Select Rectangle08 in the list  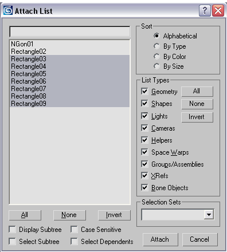70,96
